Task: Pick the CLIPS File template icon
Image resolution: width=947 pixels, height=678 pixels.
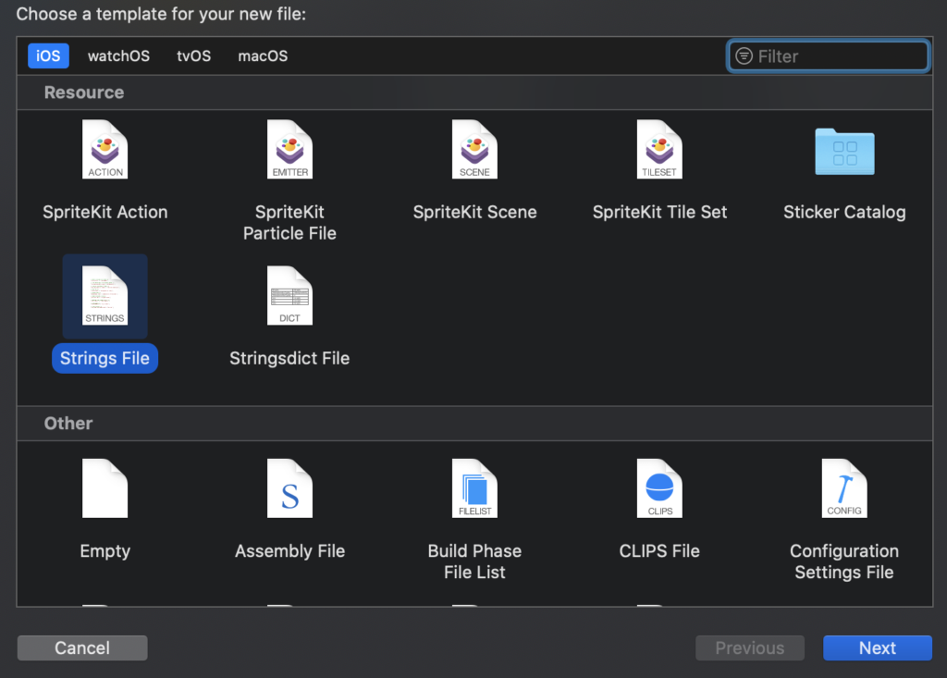Action: click(659, 488)
